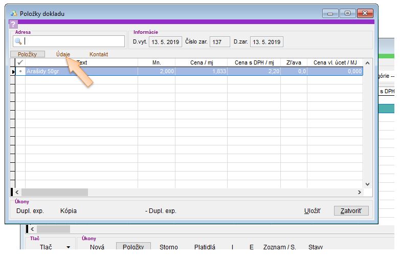Click the magnifier search icon in Adresa

click(x=18, y=41)
